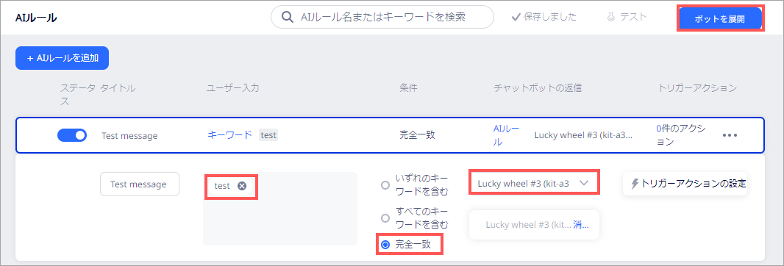Click the AIルール page heading
The height and width of the screenshot is (266, 784).
pyautogui.click(x=36, y=18)
